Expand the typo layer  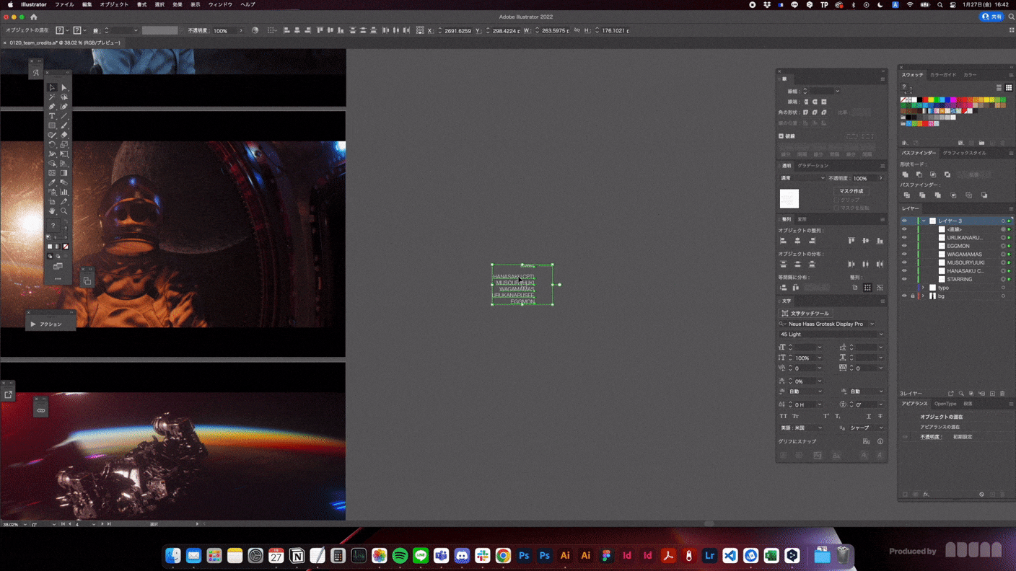click(x=923, y=288)
